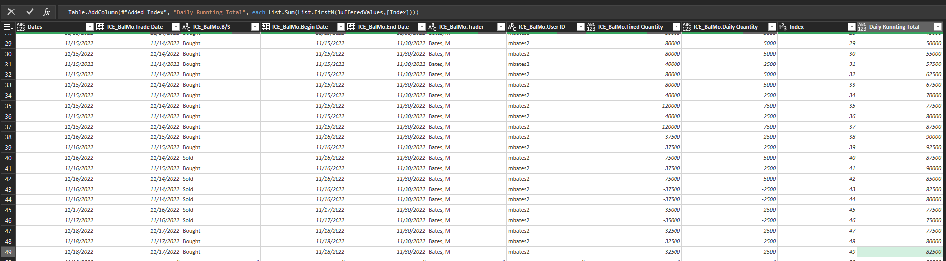This screenshot has height=261, width=946.
Task: Click Begin Date 11/18/2022 in row 47
Action: pyautogui.click(x=303, y=231)
